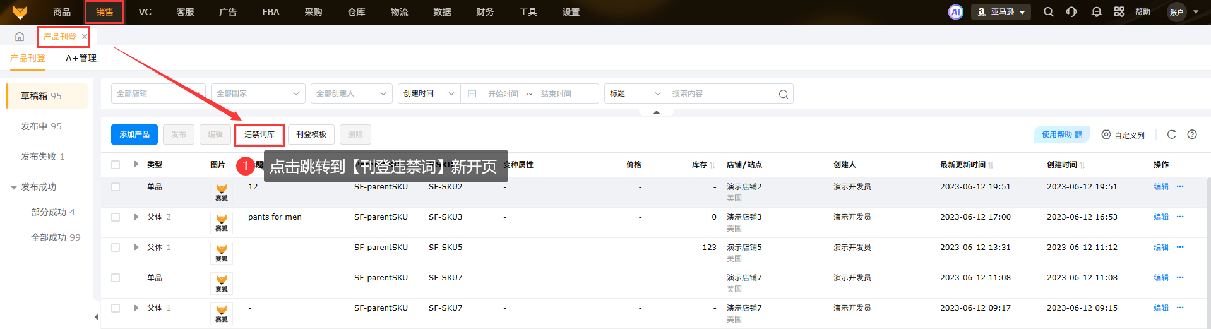
Task: Open the FBA menu
Action: [x=271, y=12]
